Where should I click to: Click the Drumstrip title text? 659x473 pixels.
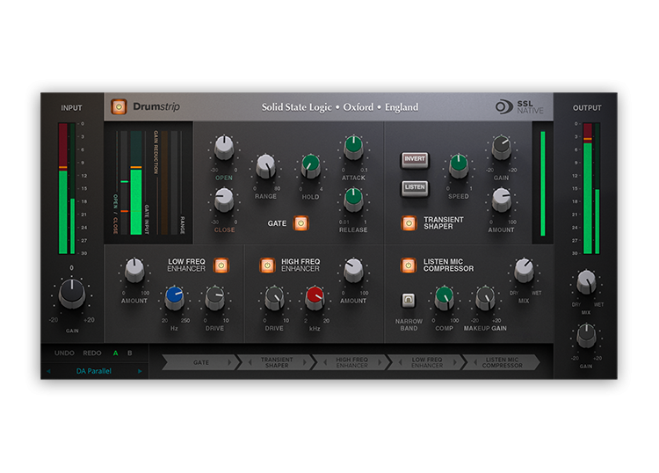[156, 106]
